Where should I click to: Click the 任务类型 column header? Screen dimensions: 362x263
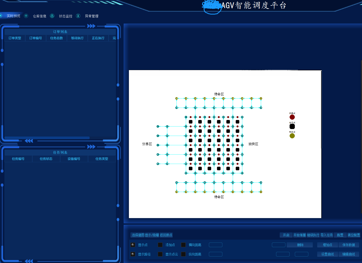click(x=102, y=159)
